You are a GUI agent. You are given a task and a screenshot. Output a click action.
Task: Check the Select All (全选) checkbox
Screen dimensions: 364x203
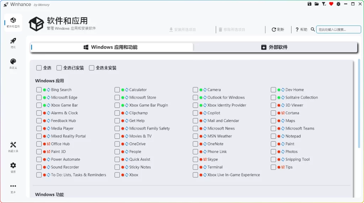click(39, 68)
